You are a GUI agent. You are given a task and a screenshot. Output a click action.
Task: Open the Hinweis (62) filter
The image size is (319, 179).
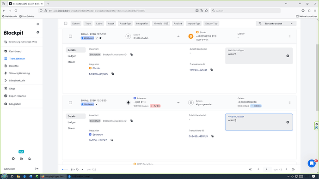point(161,24)
